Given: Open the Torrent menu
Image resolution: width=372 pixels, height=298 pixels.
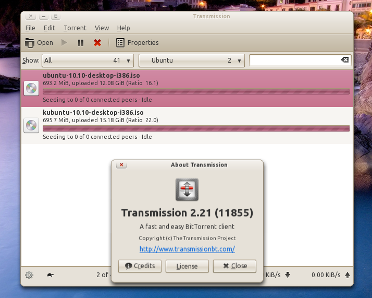Looking at the screenshot, I should point(75,28).
